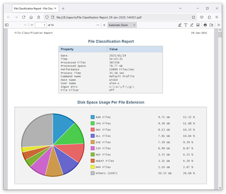Select the add image tool
The image size is (226, 194).
[x=198, y=25]
